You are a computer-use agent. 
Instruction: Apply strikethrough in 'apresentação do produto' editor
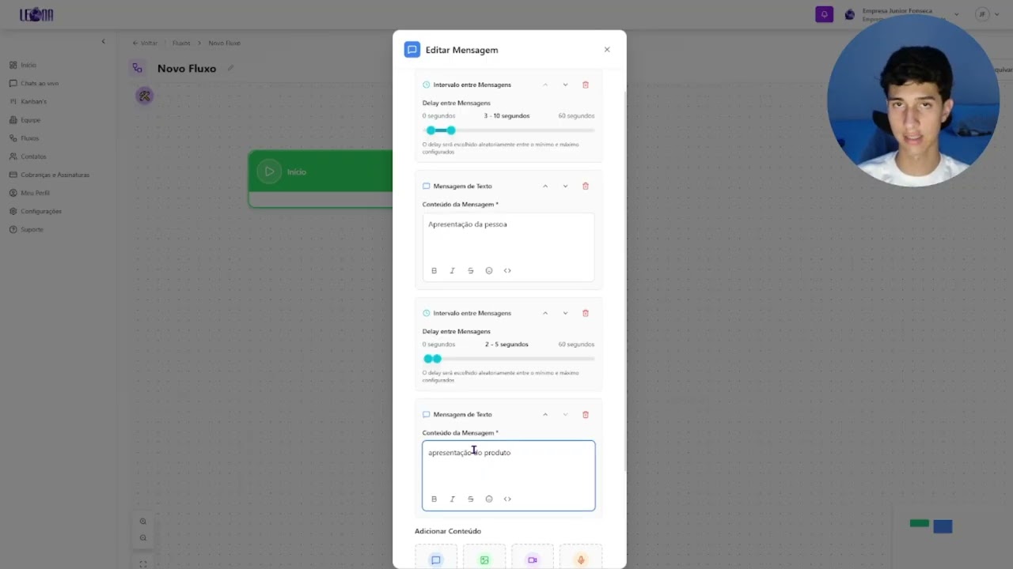point(470,499)
